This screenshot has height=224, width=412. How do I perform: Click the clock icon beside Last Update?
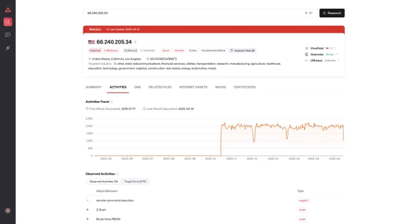(107, 30)
